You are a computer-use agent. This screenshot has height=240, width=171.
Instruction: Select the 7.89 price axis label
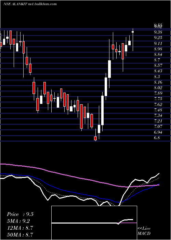coord(158,93)
